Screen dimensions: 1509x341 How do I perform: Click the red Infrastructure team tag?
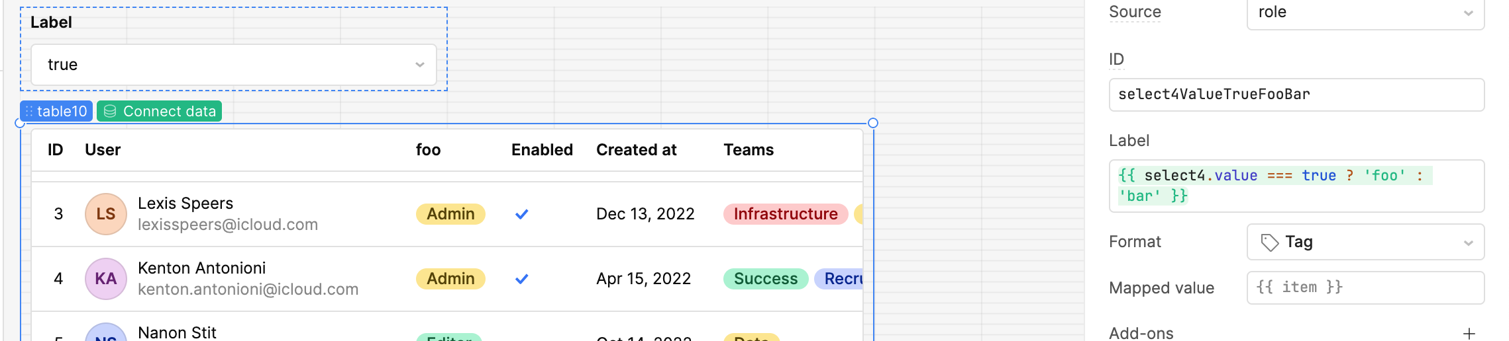(785, 214)
